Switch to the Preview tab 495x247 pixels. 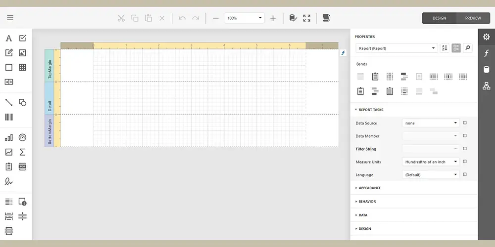pyautogui.click(x=473, y=18)
